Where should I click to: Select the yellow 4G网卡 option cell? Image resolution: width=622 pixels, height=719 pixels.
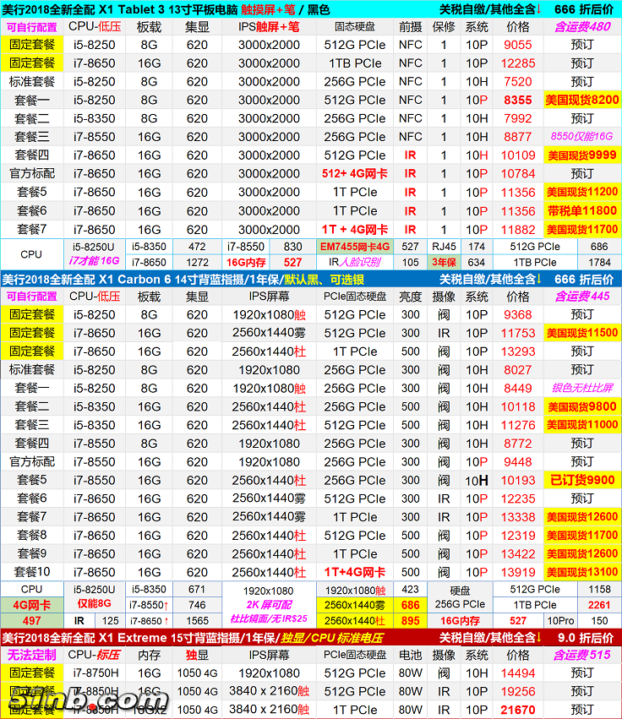(x=32, y=605)
